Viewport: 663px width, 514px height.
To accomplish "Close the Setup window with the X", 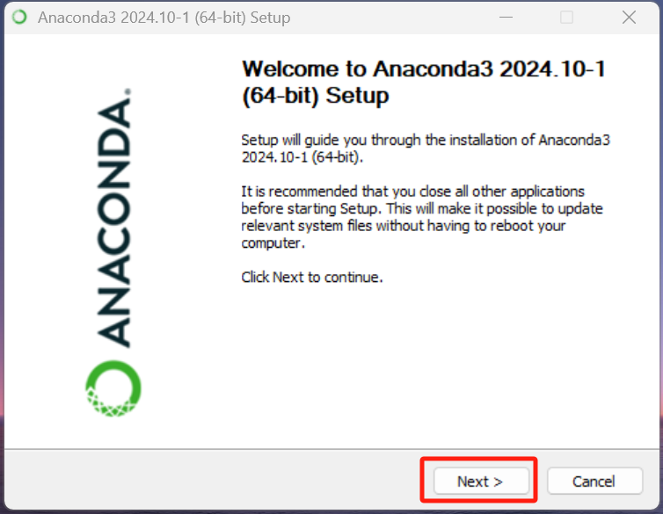I will (629, 17).
